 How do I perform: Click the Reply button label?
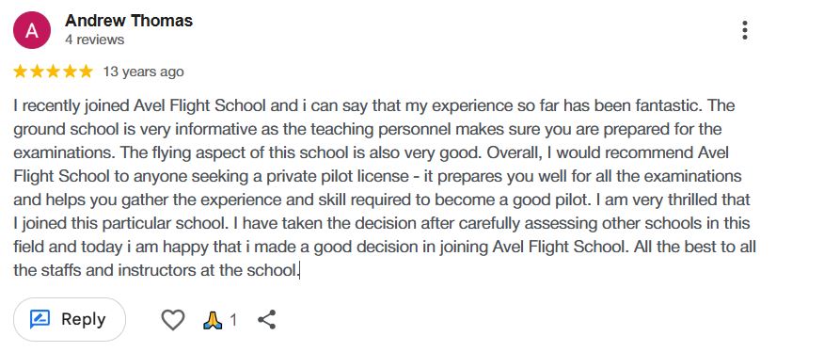84,319
